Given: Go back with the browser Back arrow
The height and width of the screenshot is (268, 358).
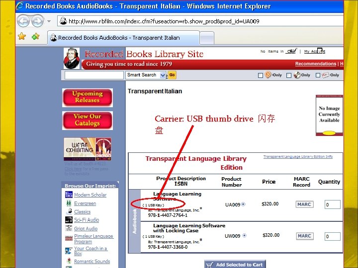Looking at the screenshot, I should [x=23, y=21].
